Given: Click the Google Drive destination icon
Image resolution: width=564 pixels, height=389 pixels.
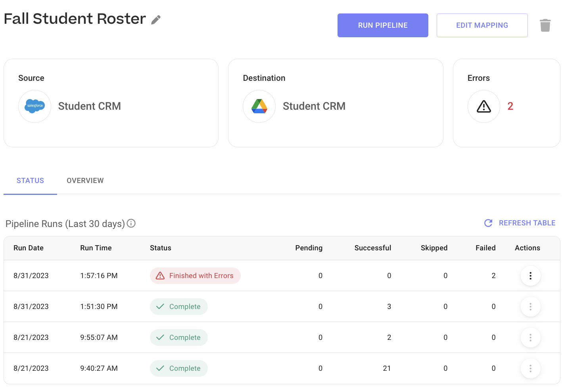Looking at the screenshot, I should click(259, 106).
